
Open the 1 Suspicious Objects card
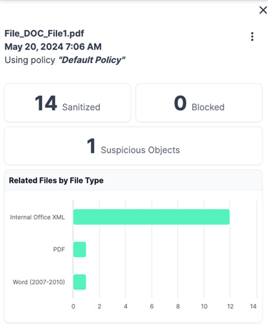(x=133, y=146)
